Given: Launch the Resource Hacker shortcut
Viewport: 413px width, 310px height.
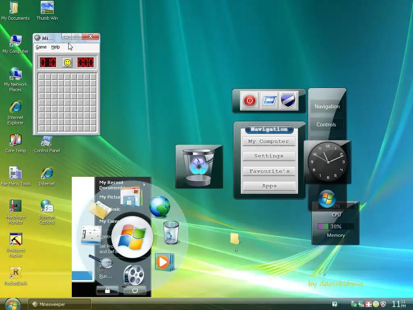Looking at the screenshot, I should [16, 245].
